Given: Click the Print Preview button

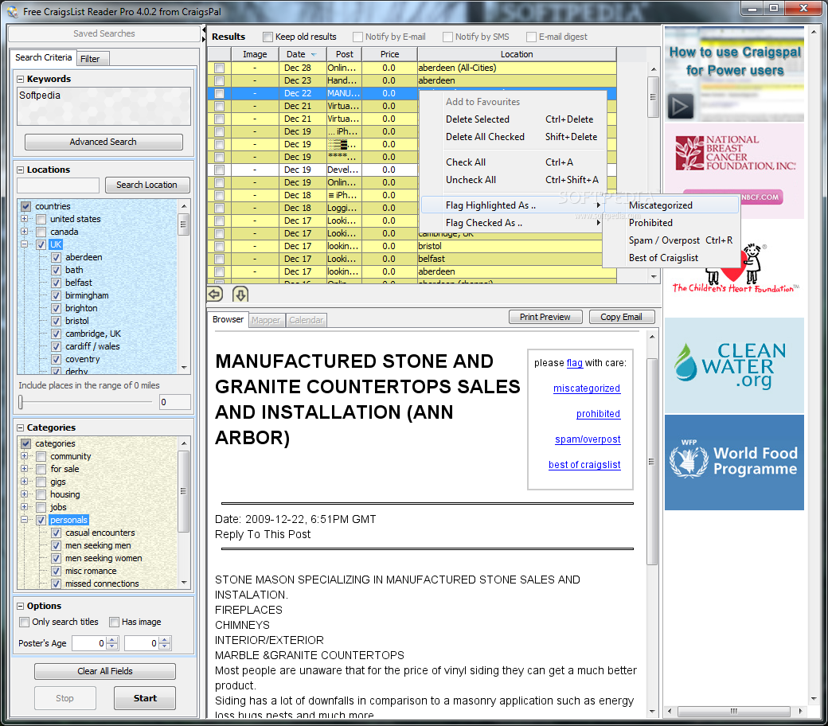Looking at the screenshot, I should point(545,317).
